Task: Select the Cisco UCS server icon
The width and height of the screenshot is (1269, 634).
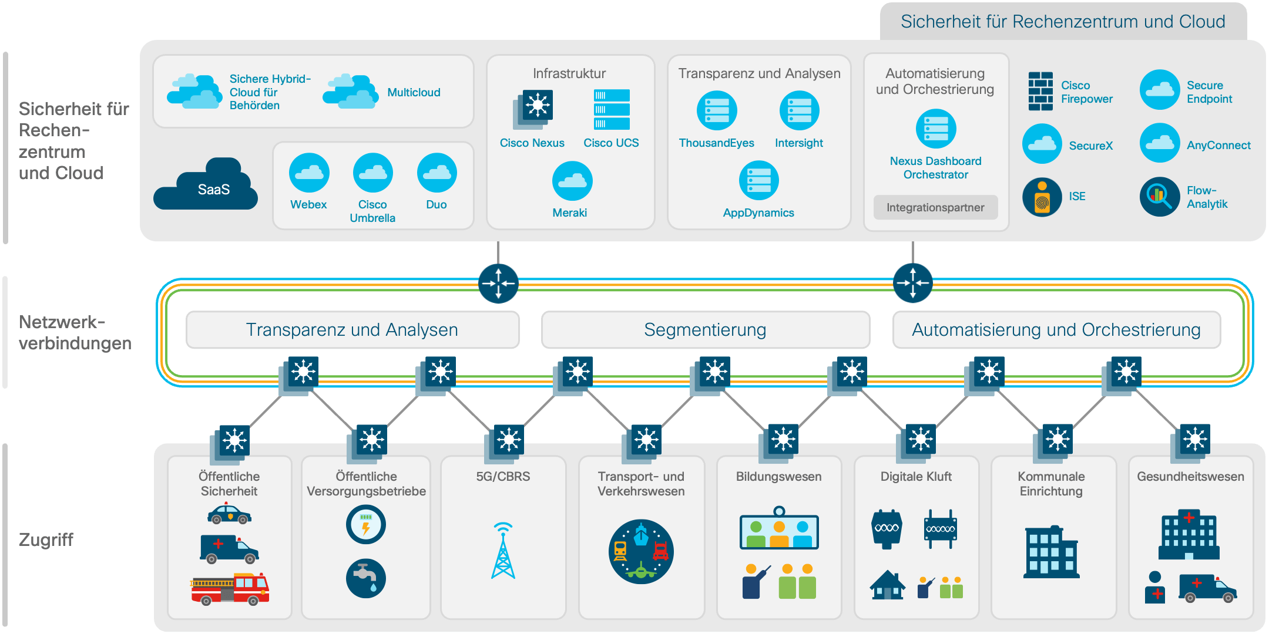Action: tap(612, 110)
